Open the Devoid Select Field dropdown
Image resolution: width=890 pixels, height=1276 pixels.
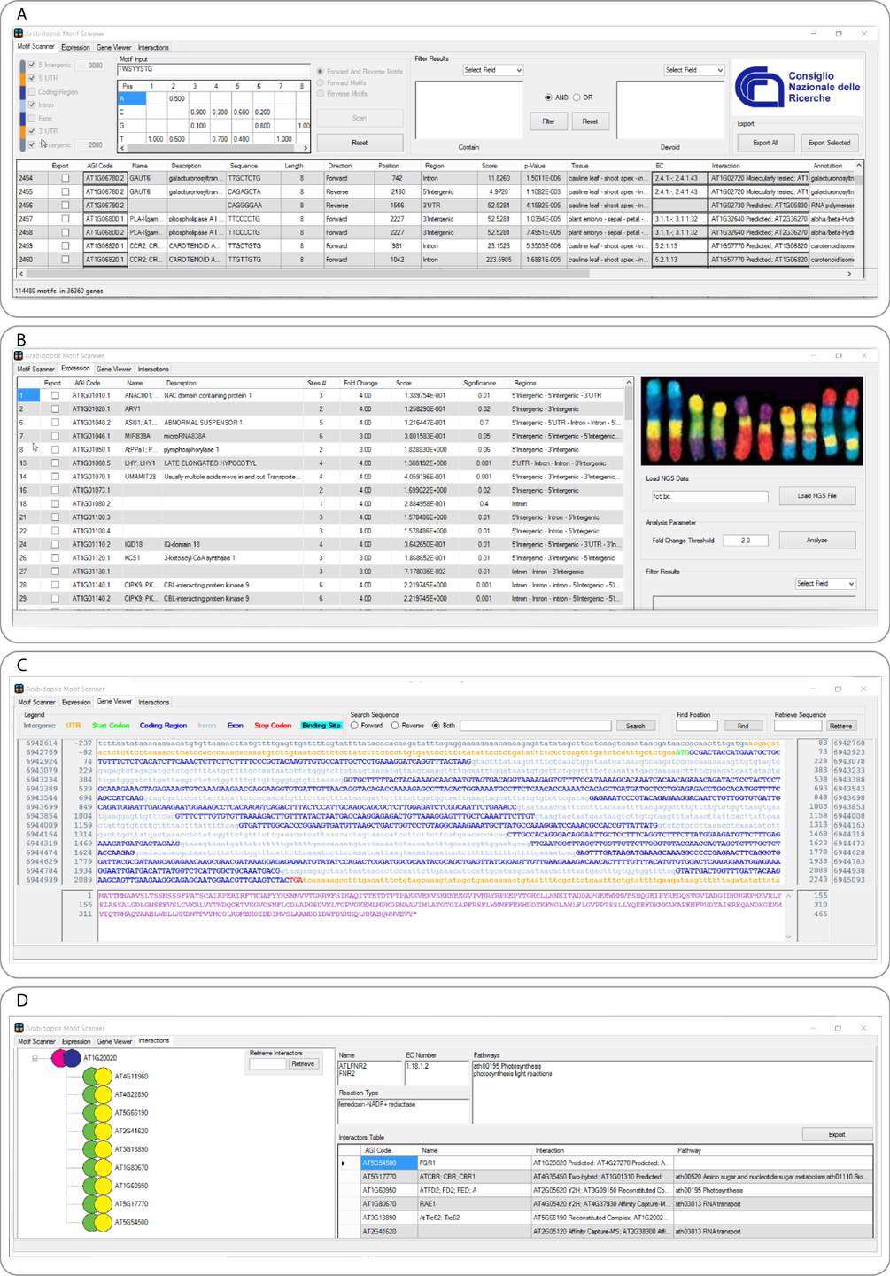(694, 70)
